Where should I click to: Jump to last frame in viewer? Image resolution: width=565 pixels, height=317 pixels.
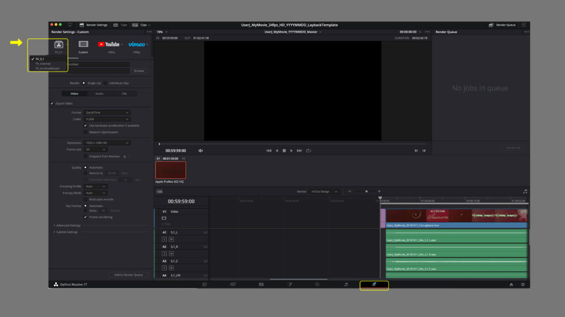pos(300,151)
